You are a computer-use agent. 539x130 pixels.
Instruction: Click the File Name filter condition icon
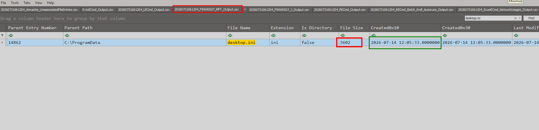(x=230, y=35)
